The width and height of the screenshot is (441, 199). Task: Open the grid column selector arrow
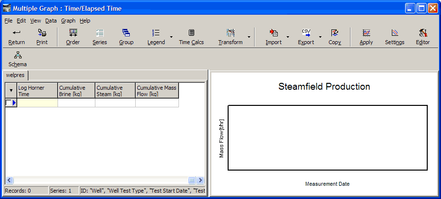pyautogui.click(x=11, y=90)
